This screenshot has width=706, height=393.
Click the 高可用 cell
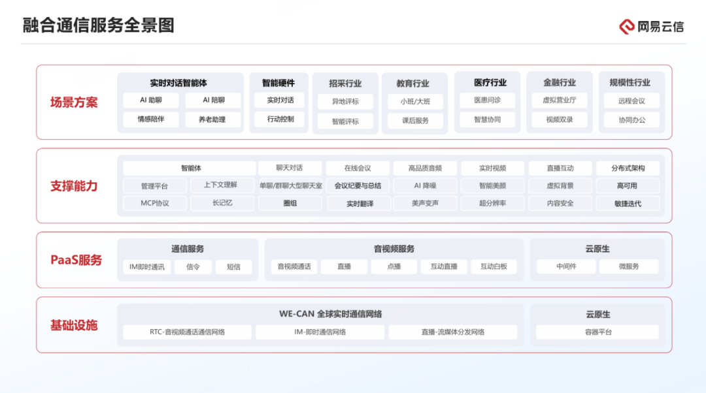click(x=627, y=185)
